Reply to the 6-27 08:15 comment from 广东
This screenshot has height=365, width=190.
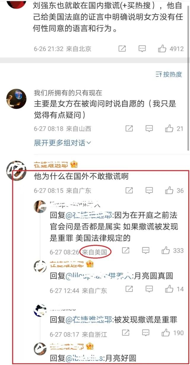tap(149, 190)
